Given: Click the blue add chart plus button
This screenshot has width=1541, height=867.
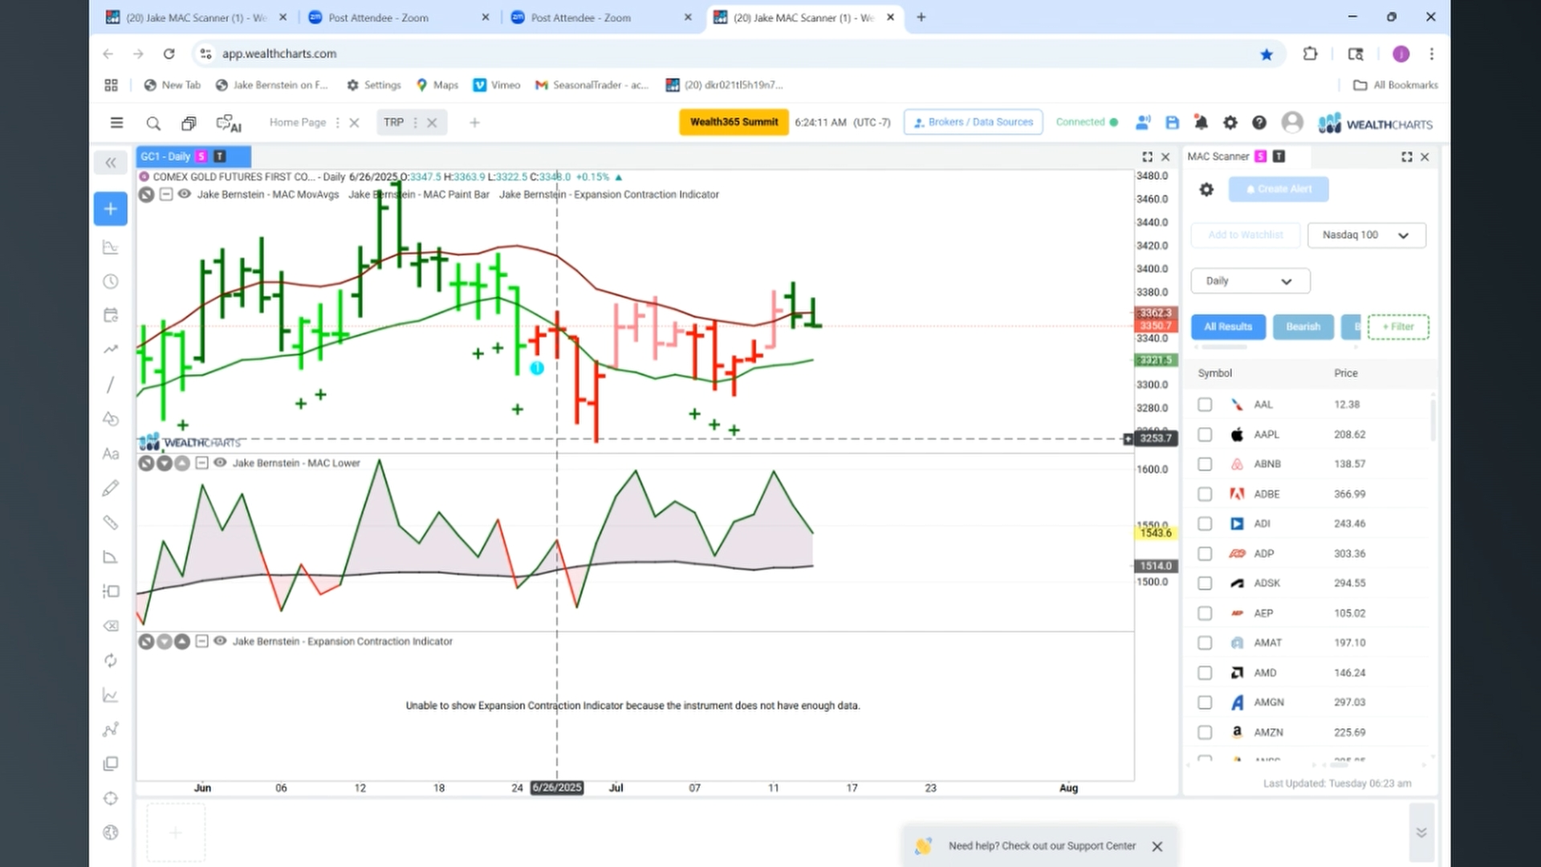Looking at the screenshot, I should 111,209.
